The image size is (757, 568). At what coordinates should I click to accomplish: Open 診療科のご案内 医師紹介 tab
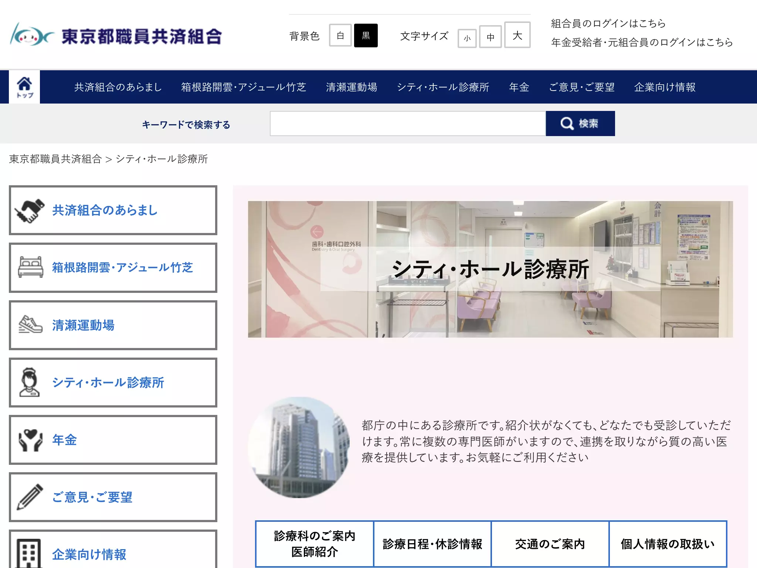point(315,544)
